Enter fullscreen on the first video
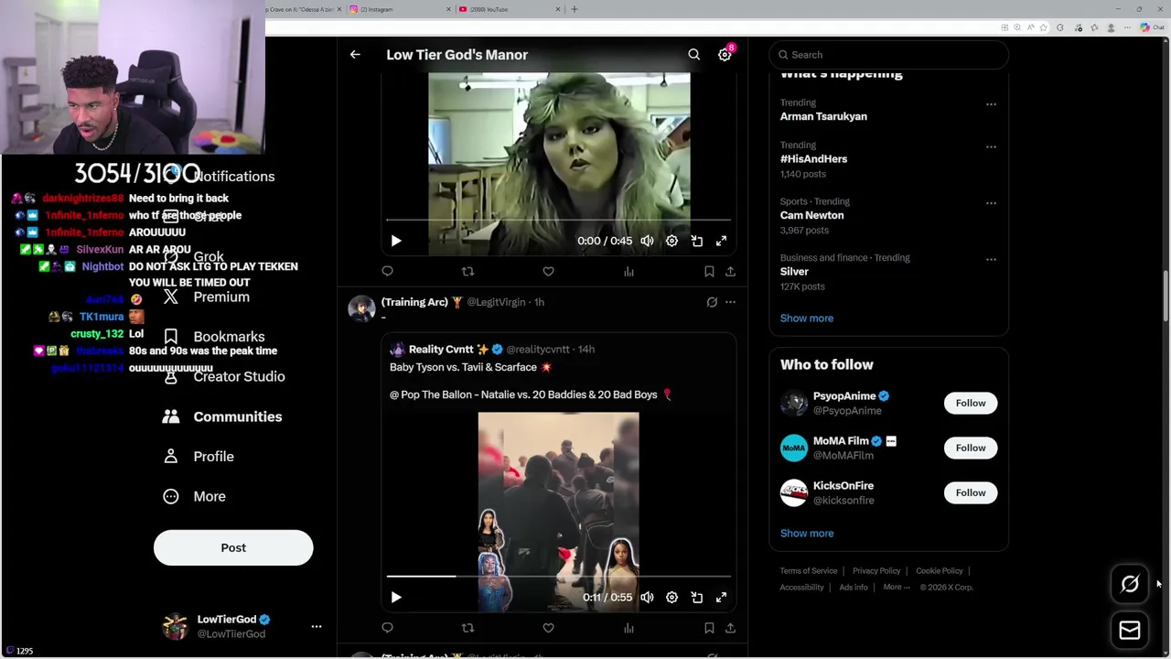 pos(721,241)
